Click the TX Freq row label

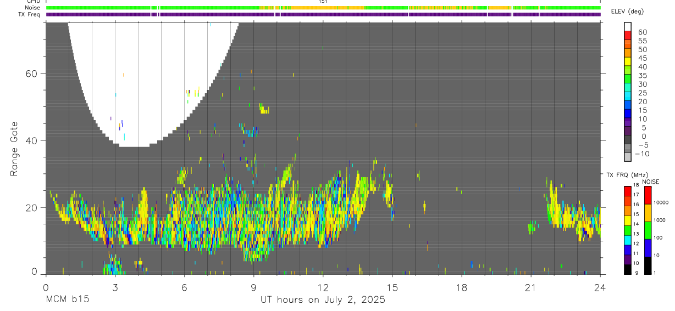coord(29,14)
